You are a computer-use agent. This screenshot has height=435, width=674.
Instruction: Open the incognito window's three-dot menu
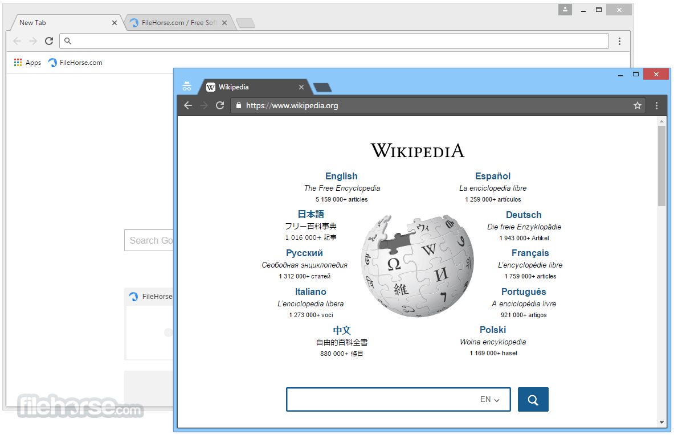[656, 106]
